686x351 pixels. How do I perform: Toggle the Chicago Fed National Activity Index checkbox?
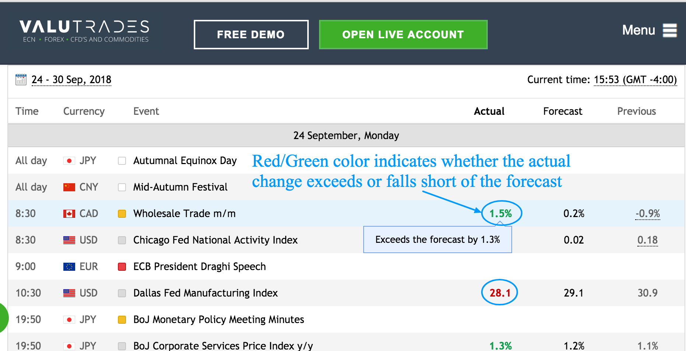122,240
